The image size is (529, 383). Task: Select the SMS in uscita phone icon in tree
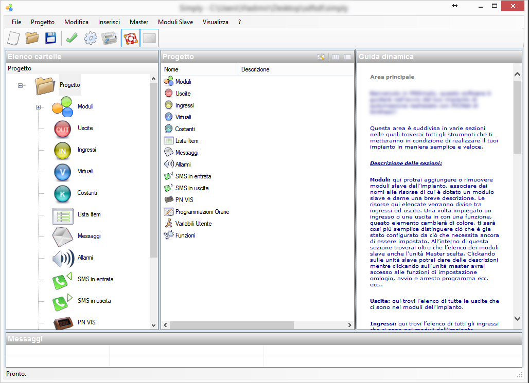62,302
